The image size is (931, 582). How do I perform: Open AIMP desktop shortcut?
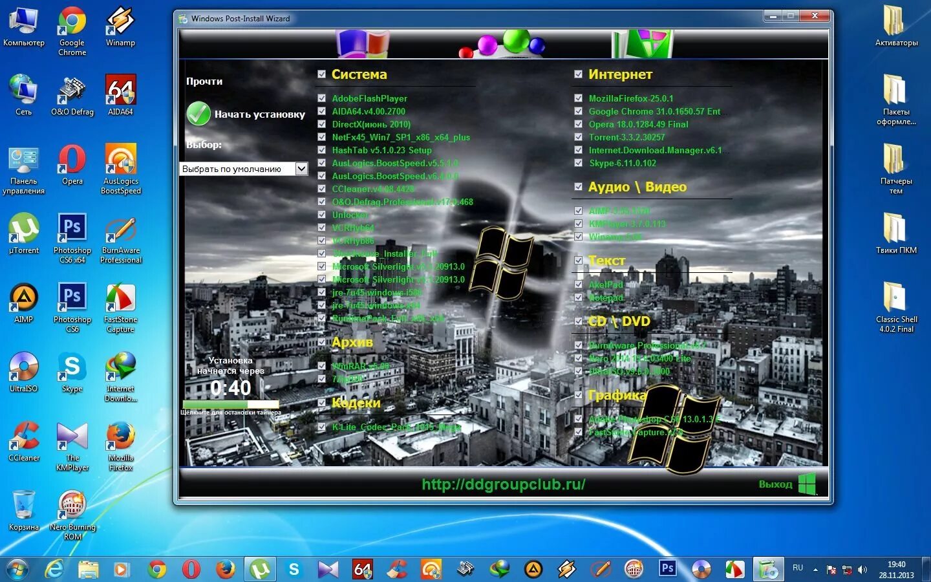(24, 303)
